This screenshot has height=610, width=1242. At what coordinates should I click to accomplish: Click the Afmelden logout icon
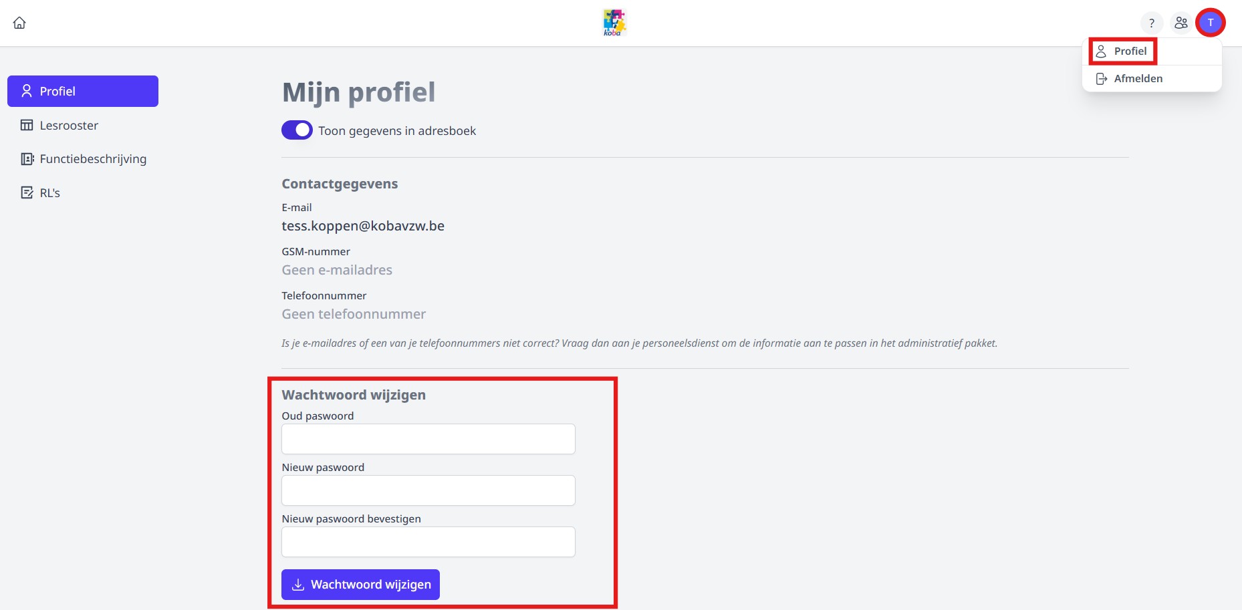click(x=1102, y=79)
